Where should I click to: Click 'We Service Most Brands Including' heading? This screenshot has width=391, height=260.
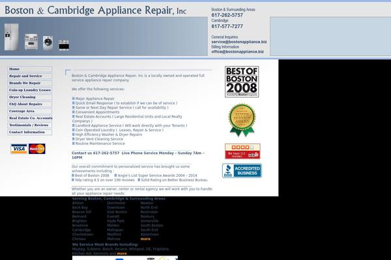click(x=105, y=244)
